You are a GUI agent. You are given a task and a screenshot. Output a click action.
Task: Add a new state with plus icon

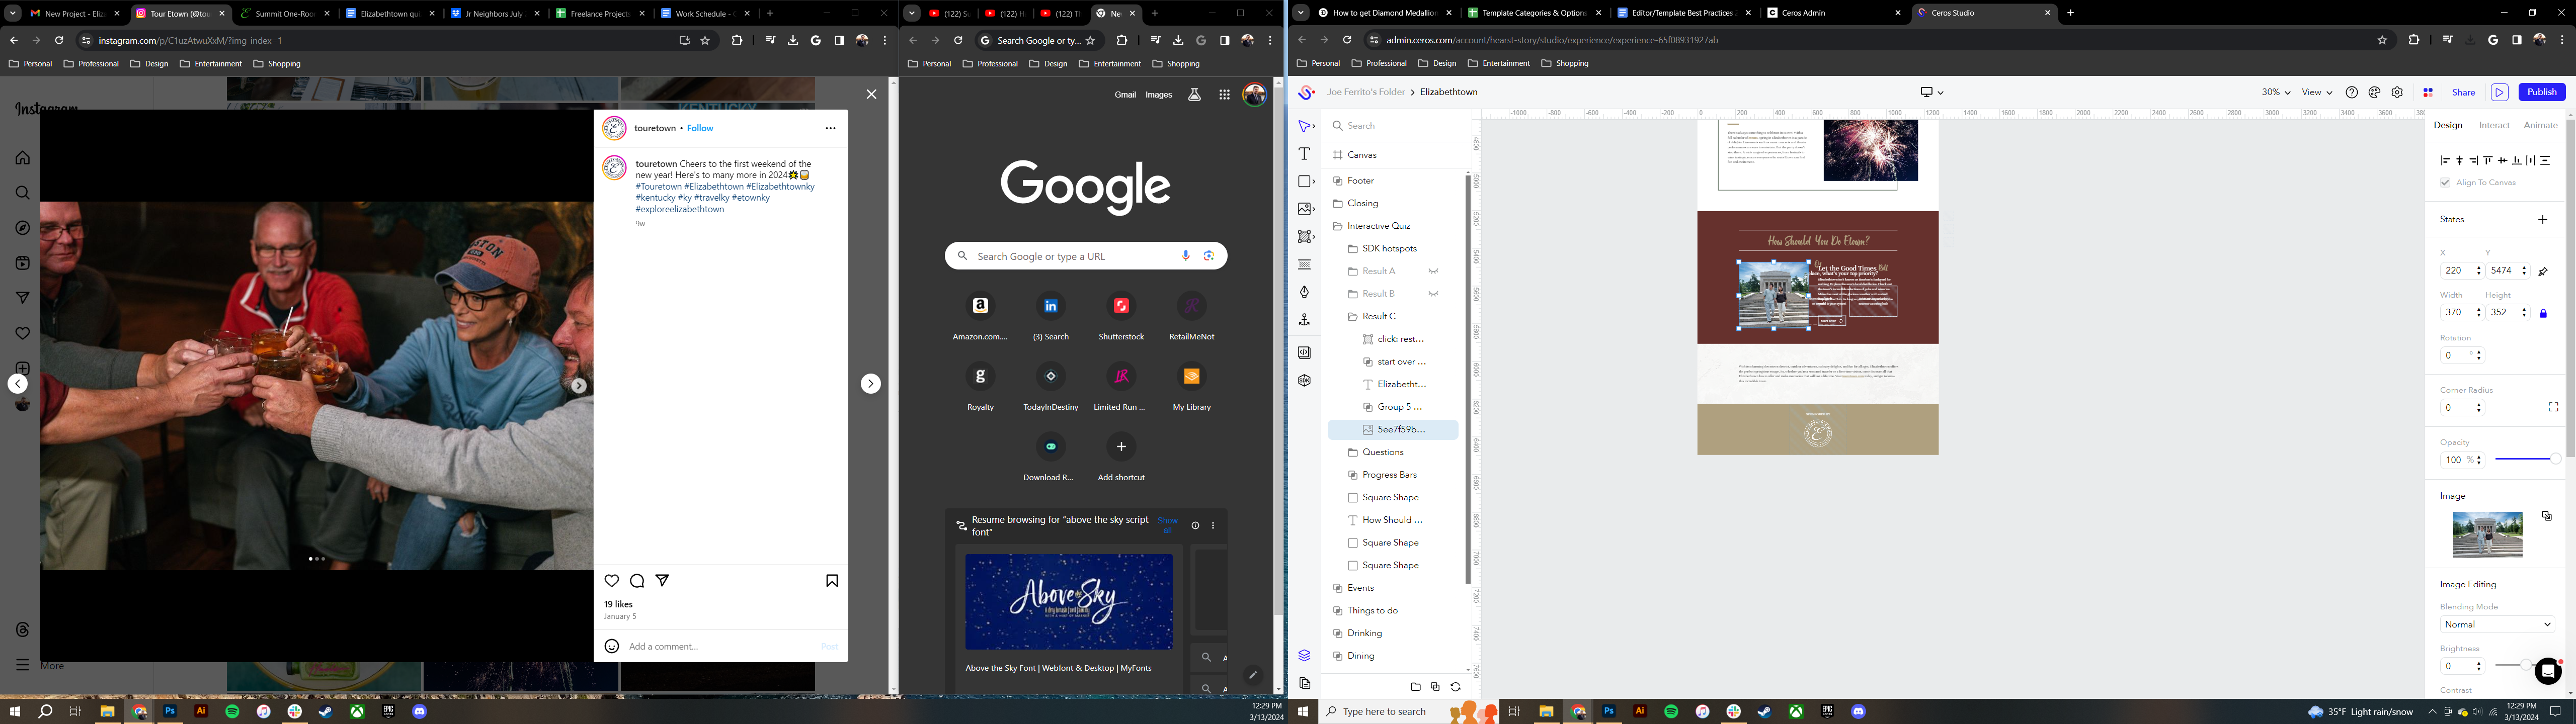(2542, 219)
